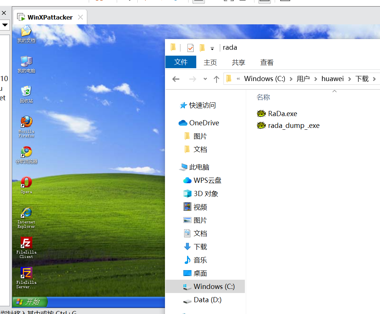
Task: Show hidden breadcrumb path double chevron
Action: [238, 79]
